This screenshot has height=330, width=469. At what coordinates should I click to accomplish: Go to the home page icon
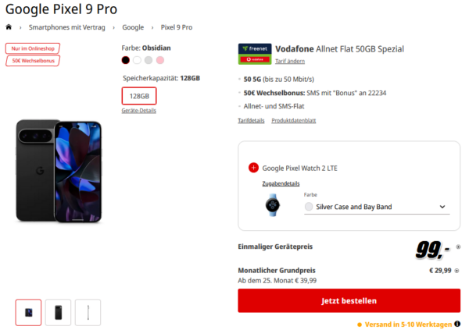(x=9, y=27)
